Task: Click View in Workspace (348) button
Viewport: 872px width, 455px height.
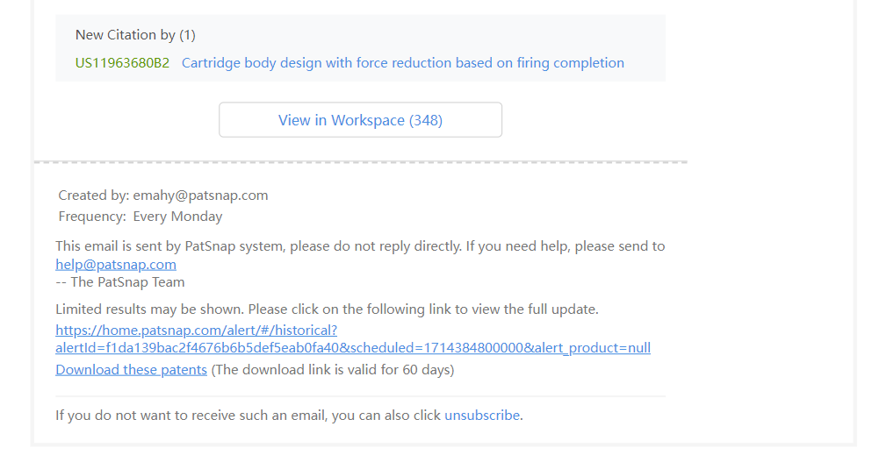Action: point(360,120)
